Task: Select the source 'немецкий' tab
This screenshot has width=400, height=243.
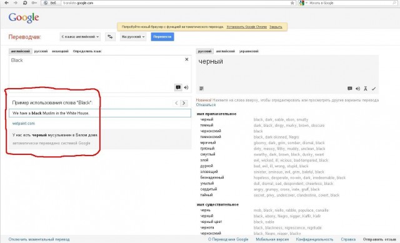Action: point(60,51)
